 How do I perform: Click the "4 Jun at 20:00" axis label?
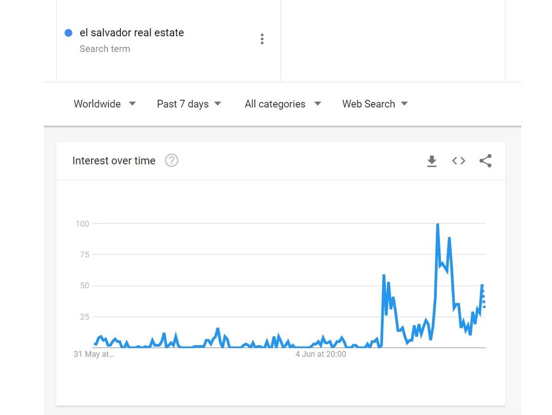(320, 354)
